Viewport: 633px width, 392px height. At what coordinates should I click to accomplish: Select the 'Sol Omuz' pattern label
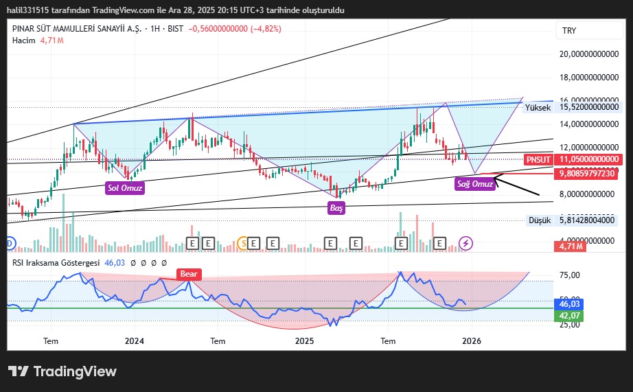[125, 187]
